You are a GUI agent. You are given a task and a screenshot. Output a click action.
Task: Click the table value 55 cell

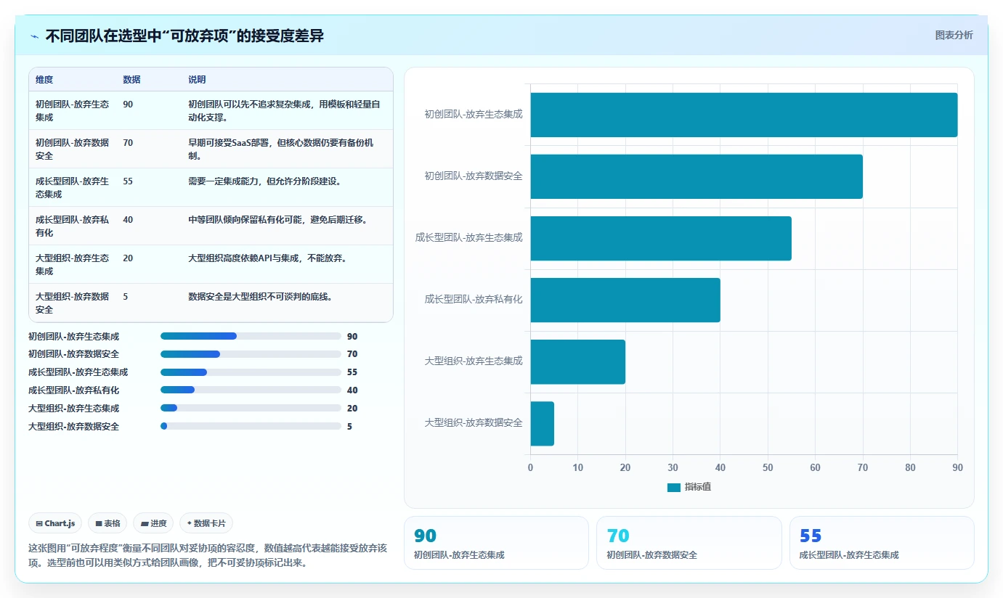click(x=128, y=181)
